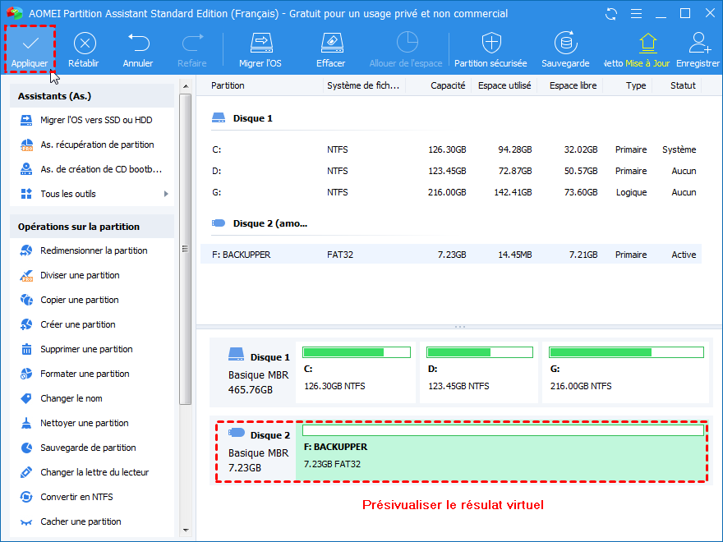
Task: Click the Refaire redo arrow
Action: (193, 43)
